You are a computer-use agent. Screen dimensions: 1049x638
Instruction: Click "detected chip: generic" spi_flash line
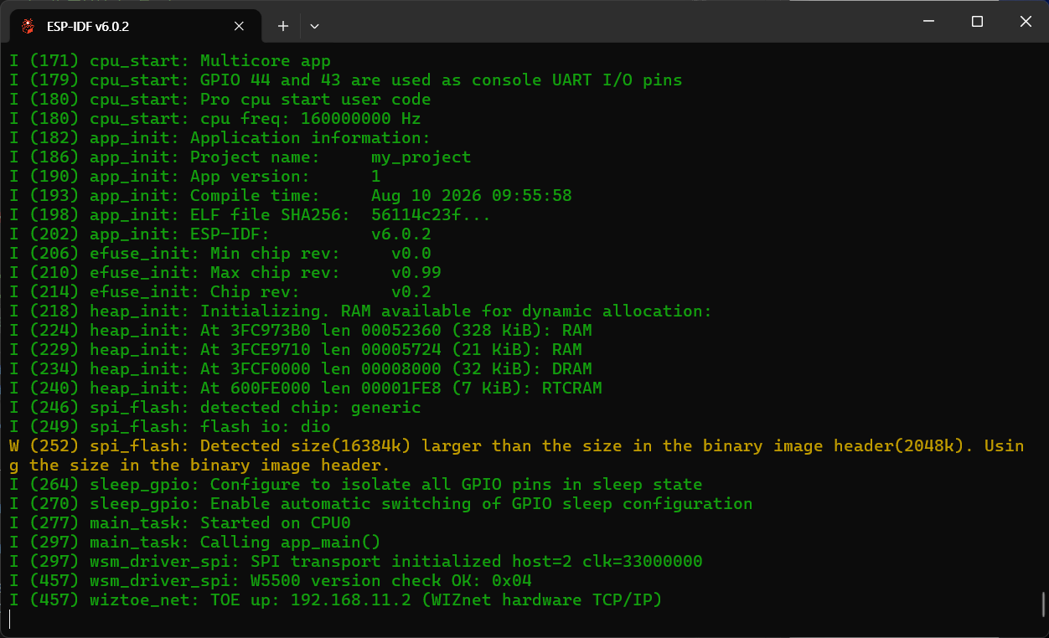(x=214, y=408)
